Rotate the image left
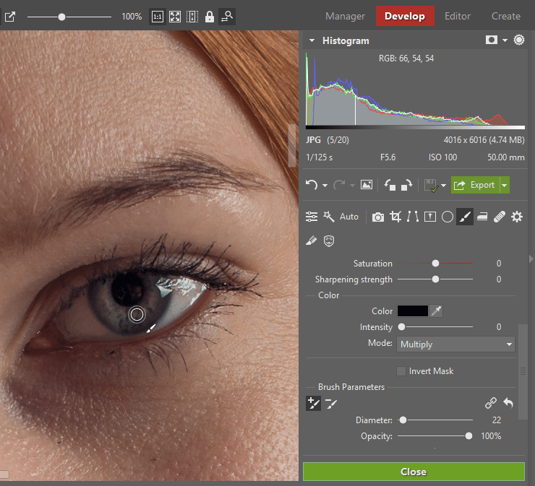This screenshot has width=535, height=486. click(390, 185)
